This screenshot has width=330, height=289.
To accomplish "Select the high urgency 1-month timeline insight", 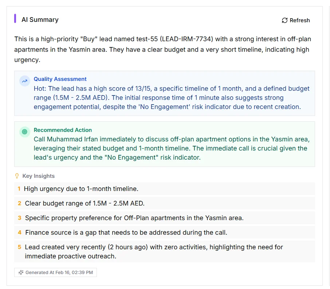I will tap(81, 189).
